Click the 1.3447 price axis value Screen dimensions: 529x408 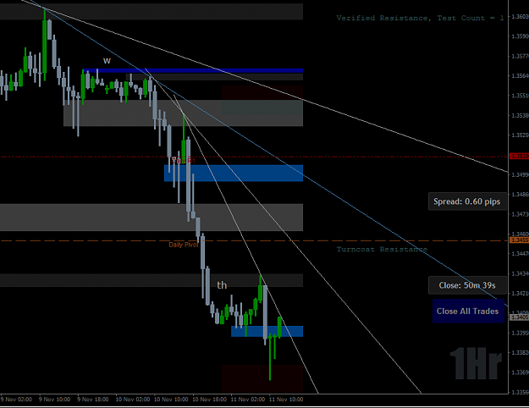pos(520,253)
